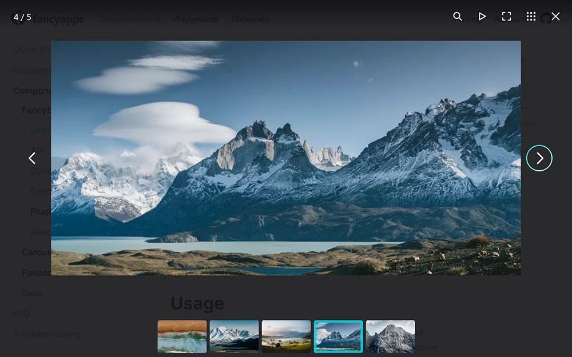Viewport: 572px width, 357px height.
Task: Click the main mountain landscape image
Action: click(286, 158)
